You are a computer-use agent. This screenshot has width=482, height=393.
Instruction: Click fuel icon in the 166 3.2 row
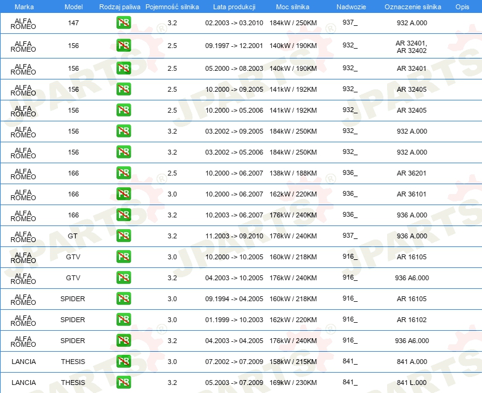tap(123, 215)
